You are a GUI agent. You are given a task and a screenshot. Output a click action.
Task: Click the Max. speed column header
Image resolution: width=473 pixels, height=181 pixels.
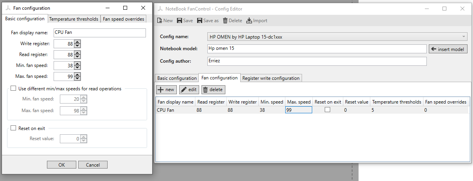pyautogui.click(x=299, y=102)
